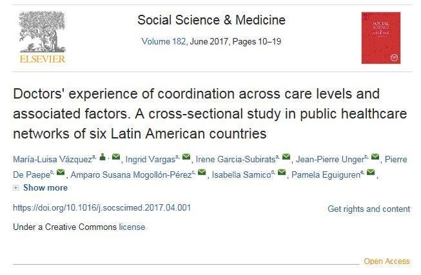The width and height of the screenshot is (421, 275).
Task: Click the plus box beside Show more
Action: [16, 188]
